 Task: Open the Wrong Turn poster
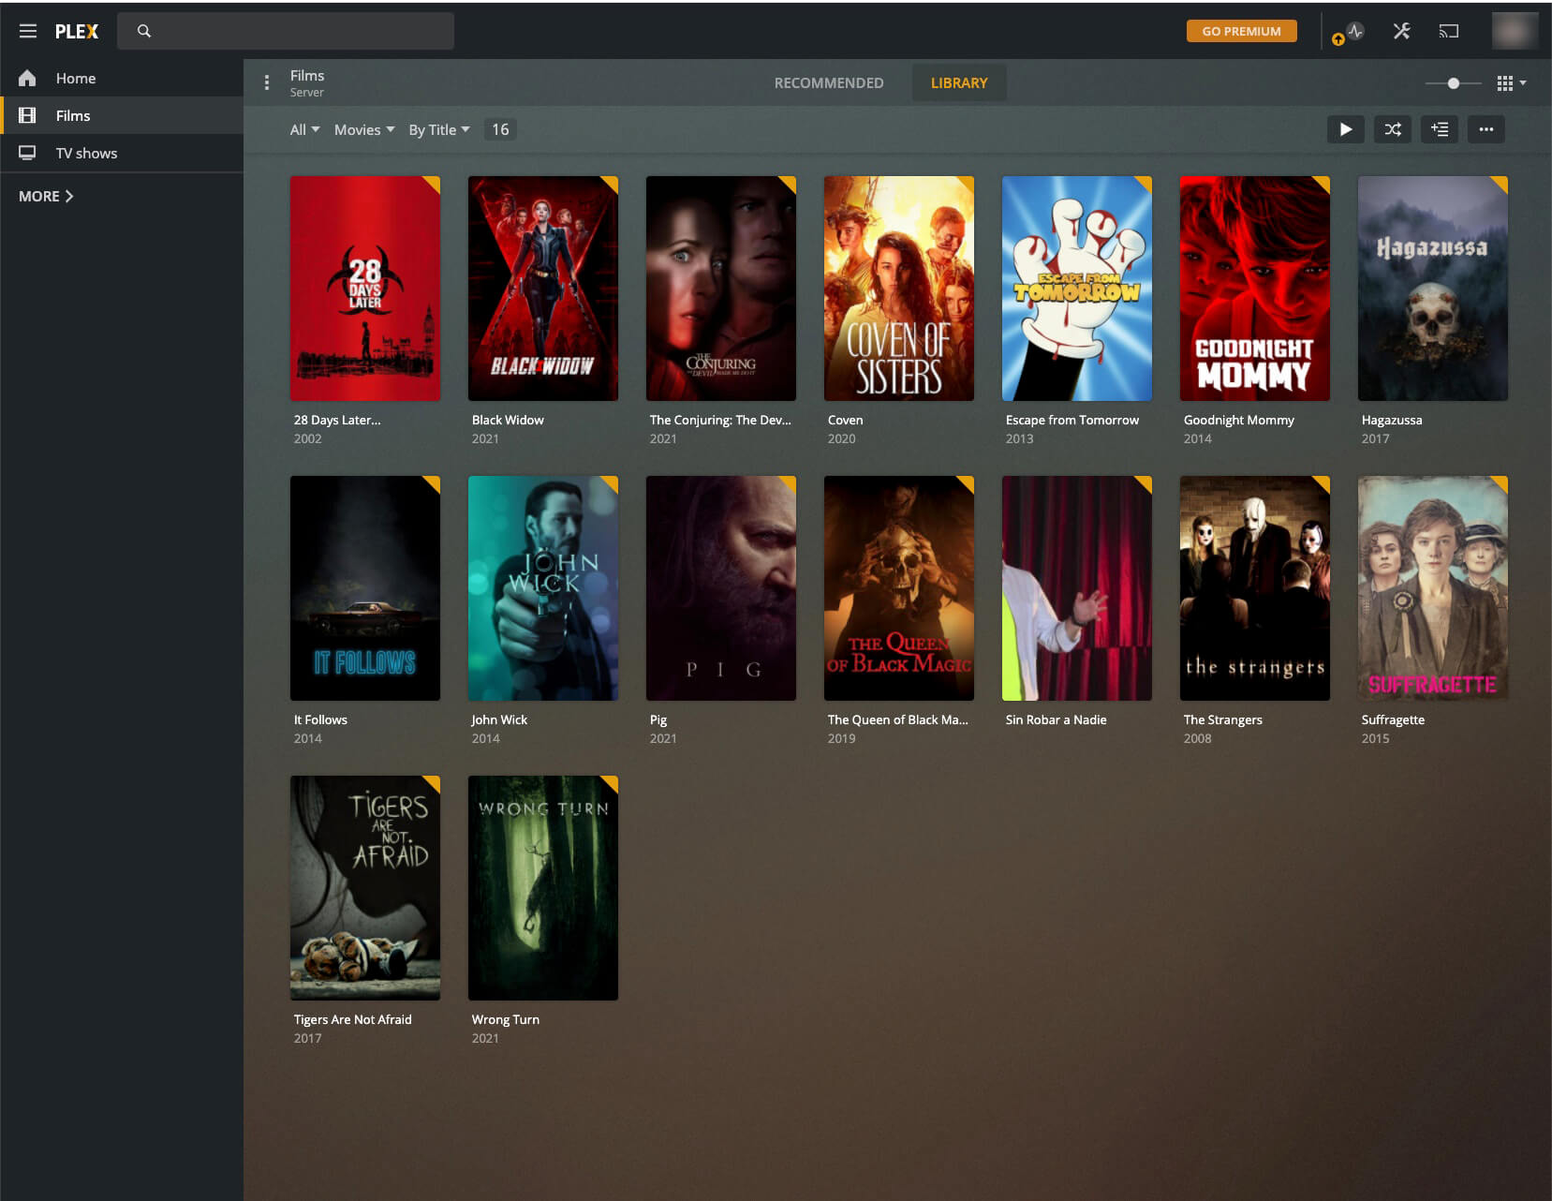pyautogui.click(x=543, y=888)
